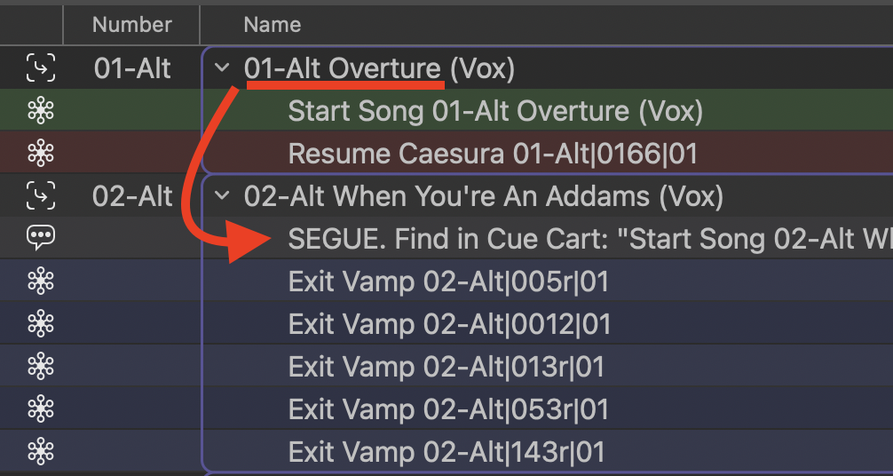The image size is (893, 476).
Task: Click the network icon for Exit Vamp 143r
Action: tap(41, 451)
